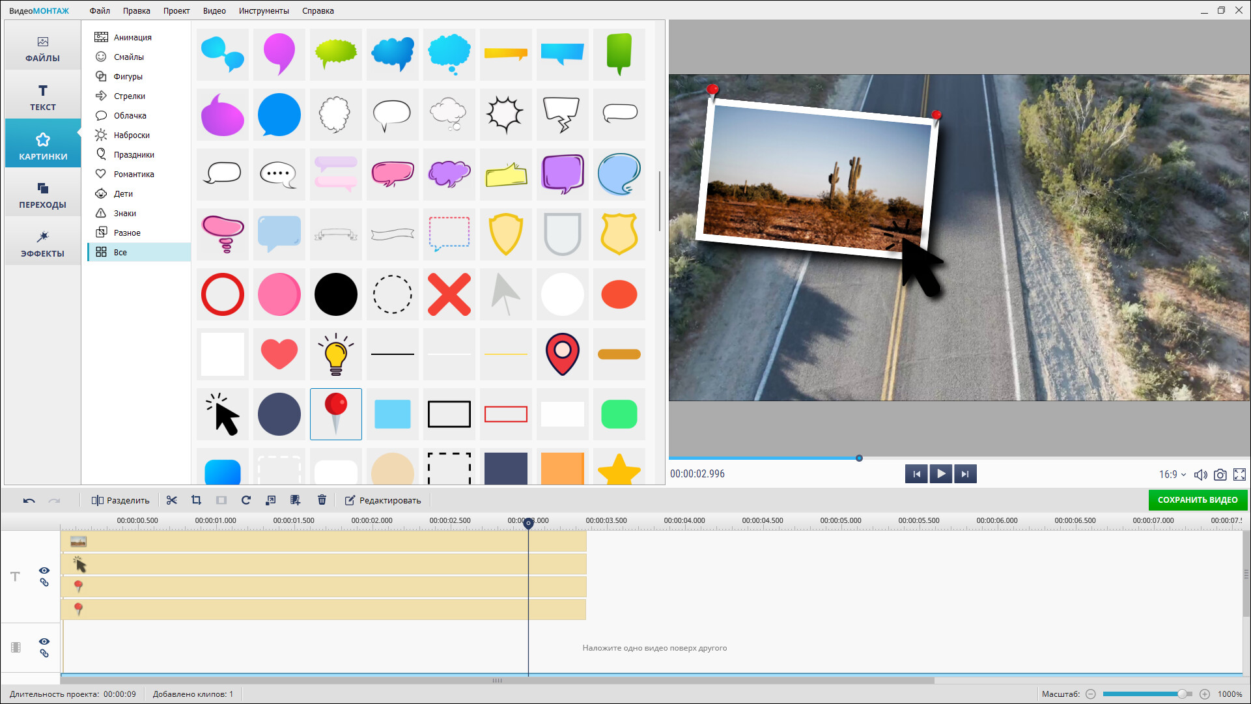Click the undo arrow icon

[29, 500]
